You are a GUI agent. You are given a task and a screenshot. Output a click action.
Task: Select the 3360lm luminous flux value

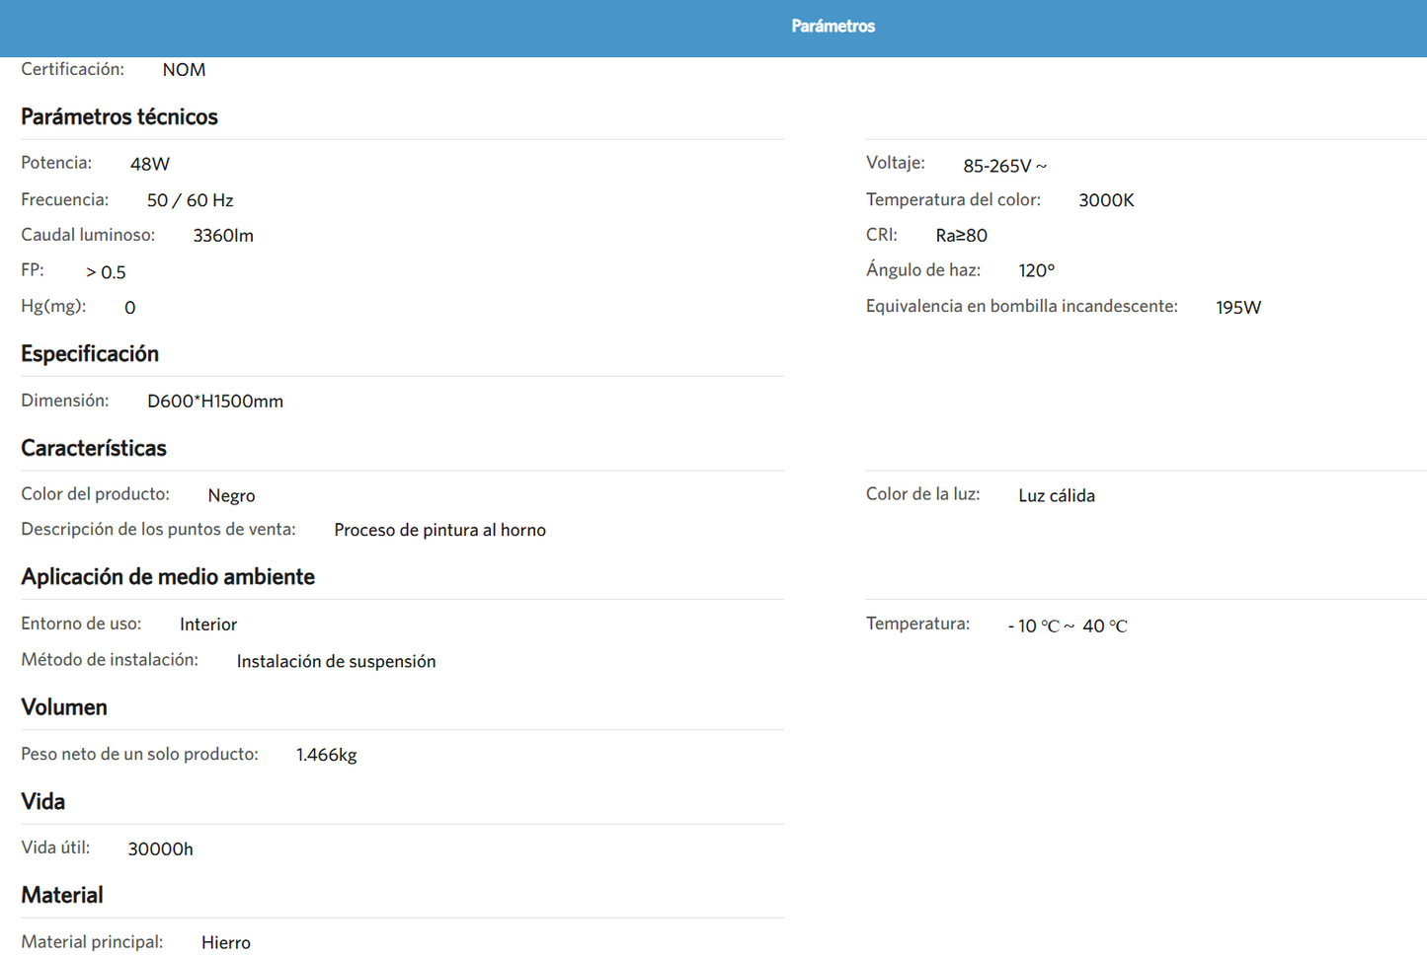tap(223, 236)
